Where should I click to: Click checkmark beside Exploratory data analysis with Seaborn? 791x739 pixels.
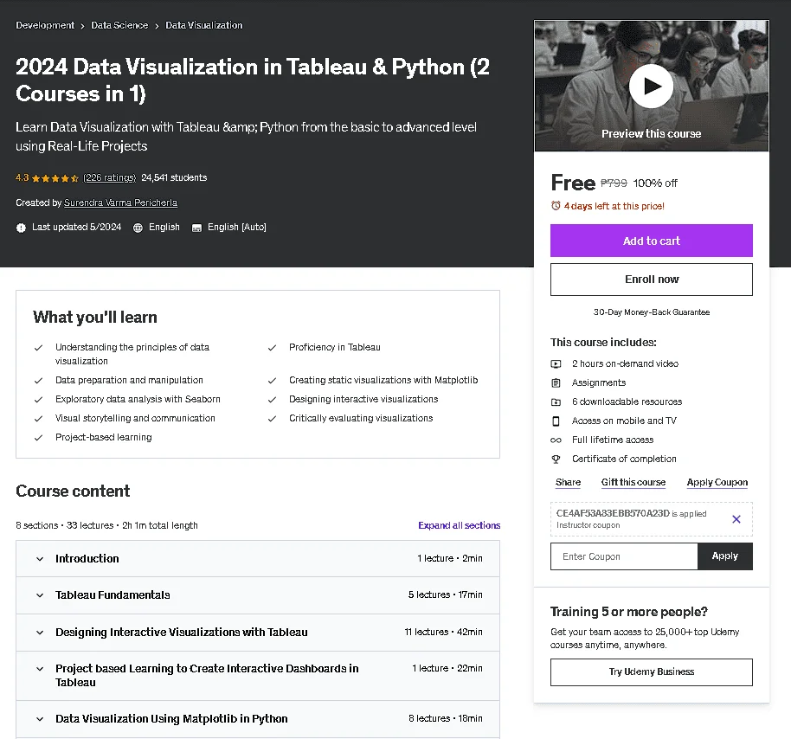38,400
